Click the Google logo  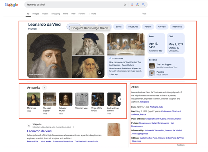pos(11,5)
